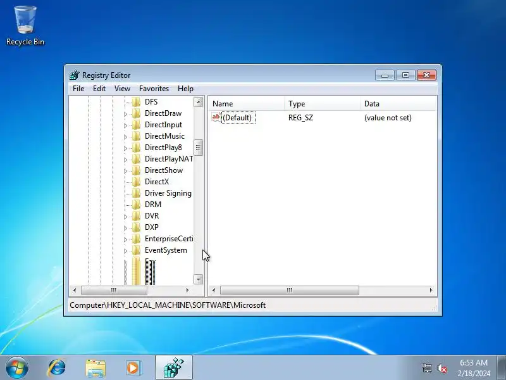Click the DirectPlay8 folder icon
Screen dimensions: 506x380
pyautogui.click(x=137, y=148)
